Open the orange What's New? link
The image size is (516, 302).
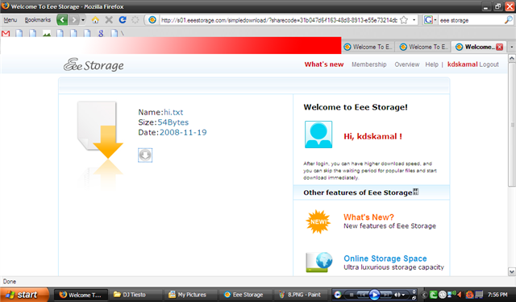(368, 217)
